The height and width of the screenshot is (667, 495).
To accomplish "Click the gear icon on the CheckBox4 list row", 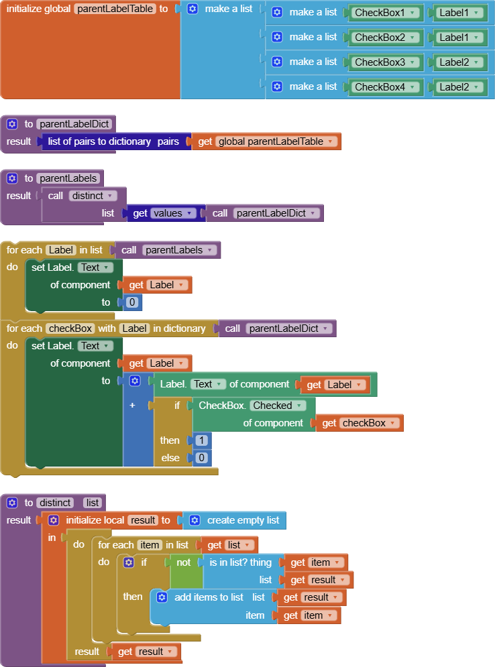I will pos(277,86).
